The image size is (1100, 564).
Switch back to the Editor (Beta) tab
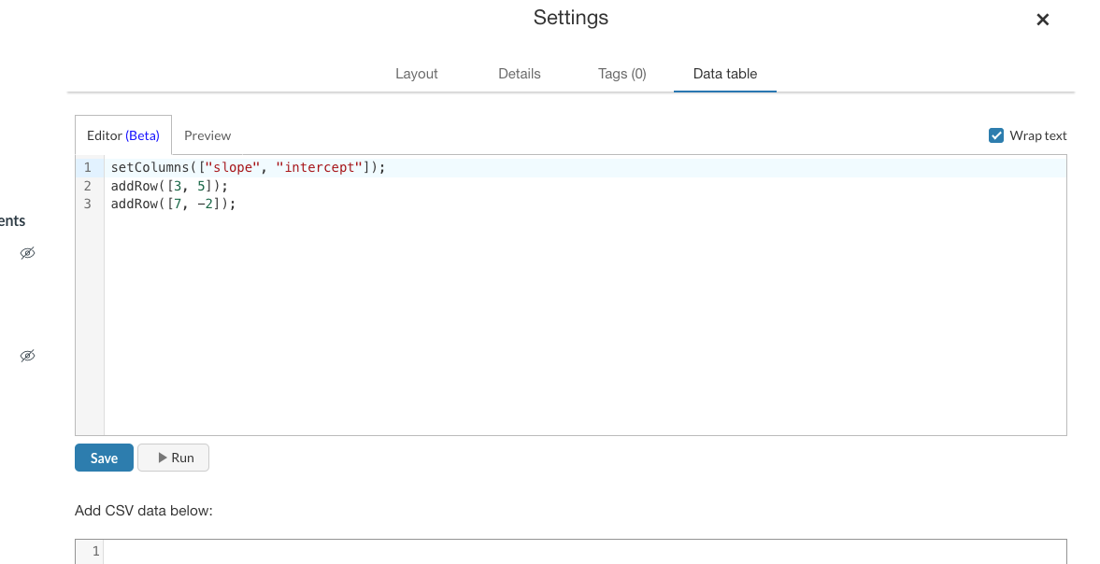(122, 135)
